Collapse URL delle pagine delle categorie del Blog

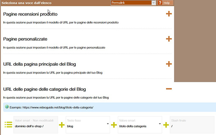click(x=169, y=89)
